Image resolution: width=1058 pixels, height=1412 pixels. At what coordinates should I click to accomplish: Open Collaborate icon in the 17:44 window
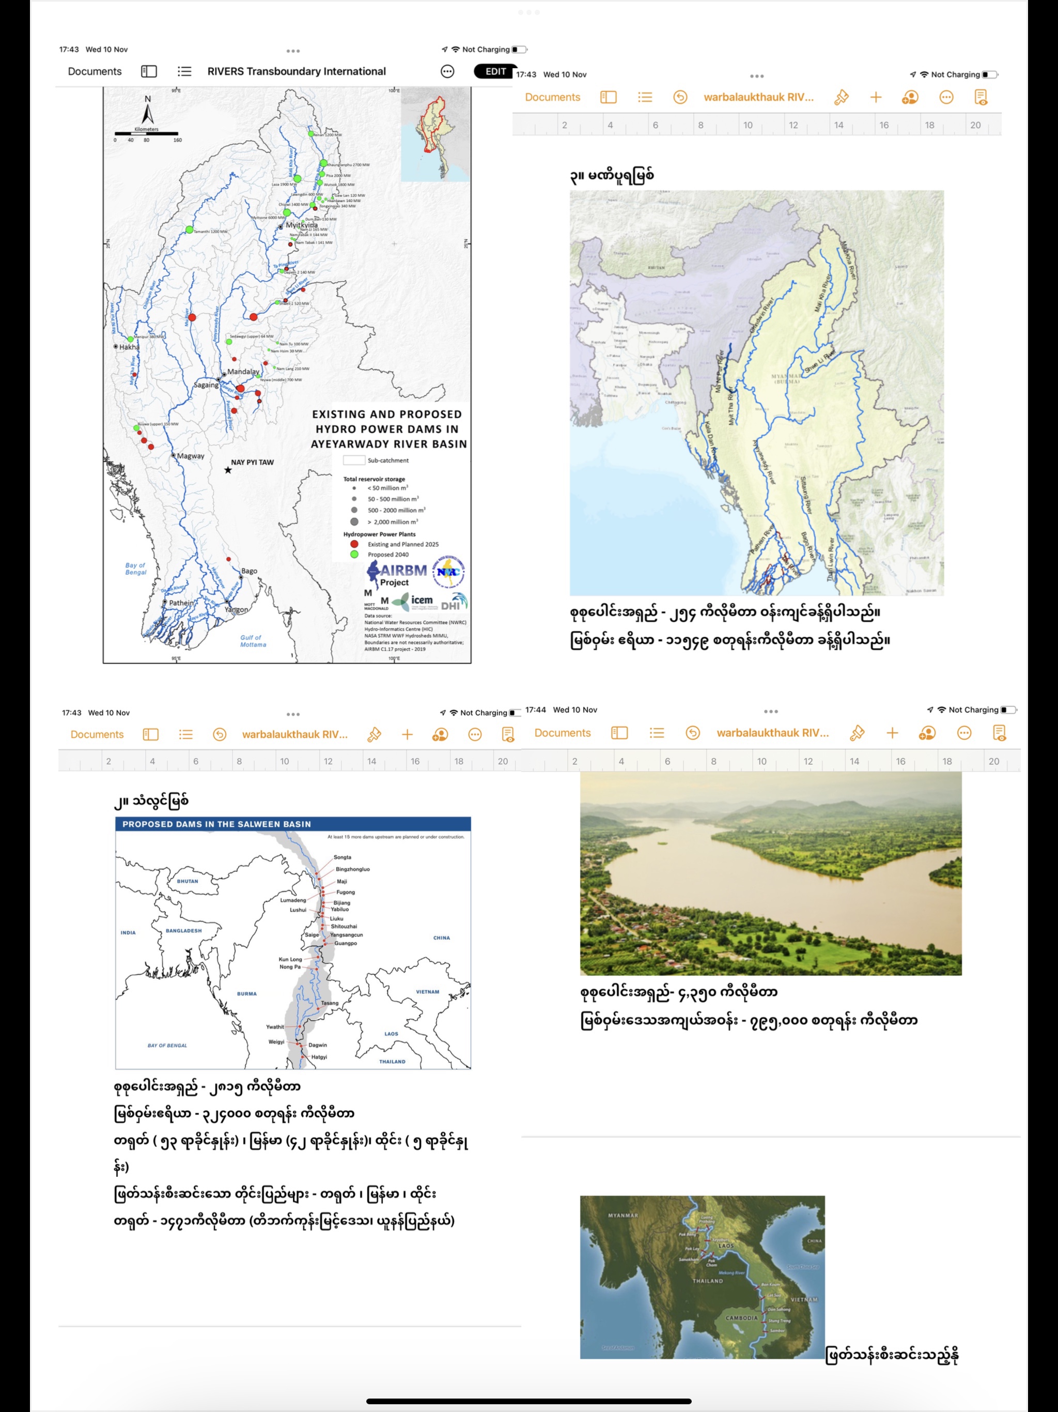pos(927,733)
